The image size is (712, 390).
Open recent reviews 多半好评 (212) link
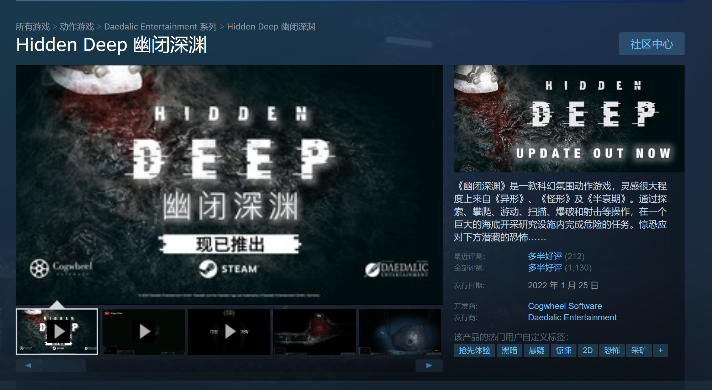click(556, 256)
